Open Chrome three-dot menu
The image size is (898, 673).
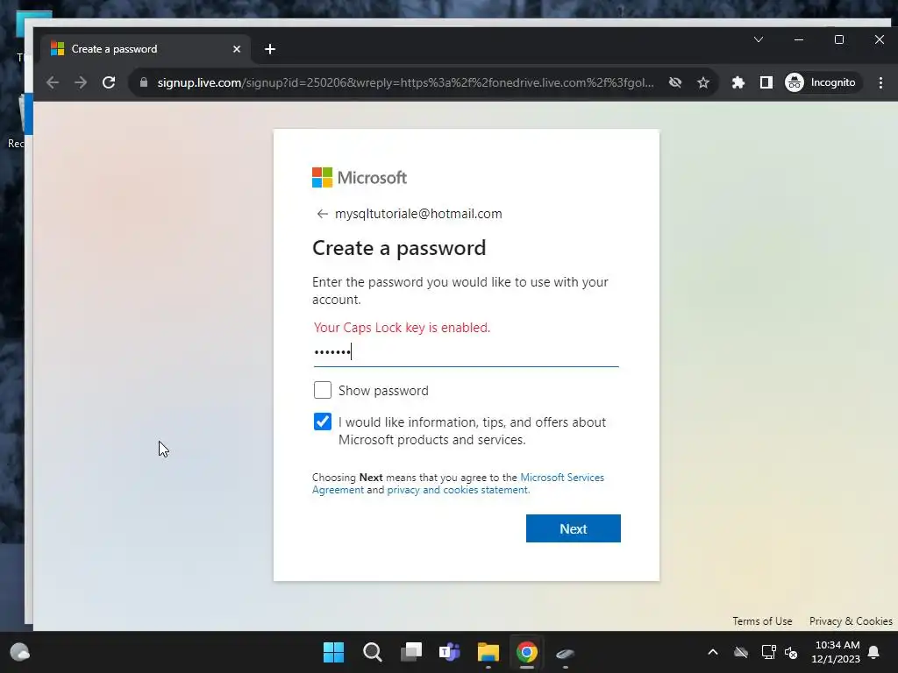pos(880,82)
